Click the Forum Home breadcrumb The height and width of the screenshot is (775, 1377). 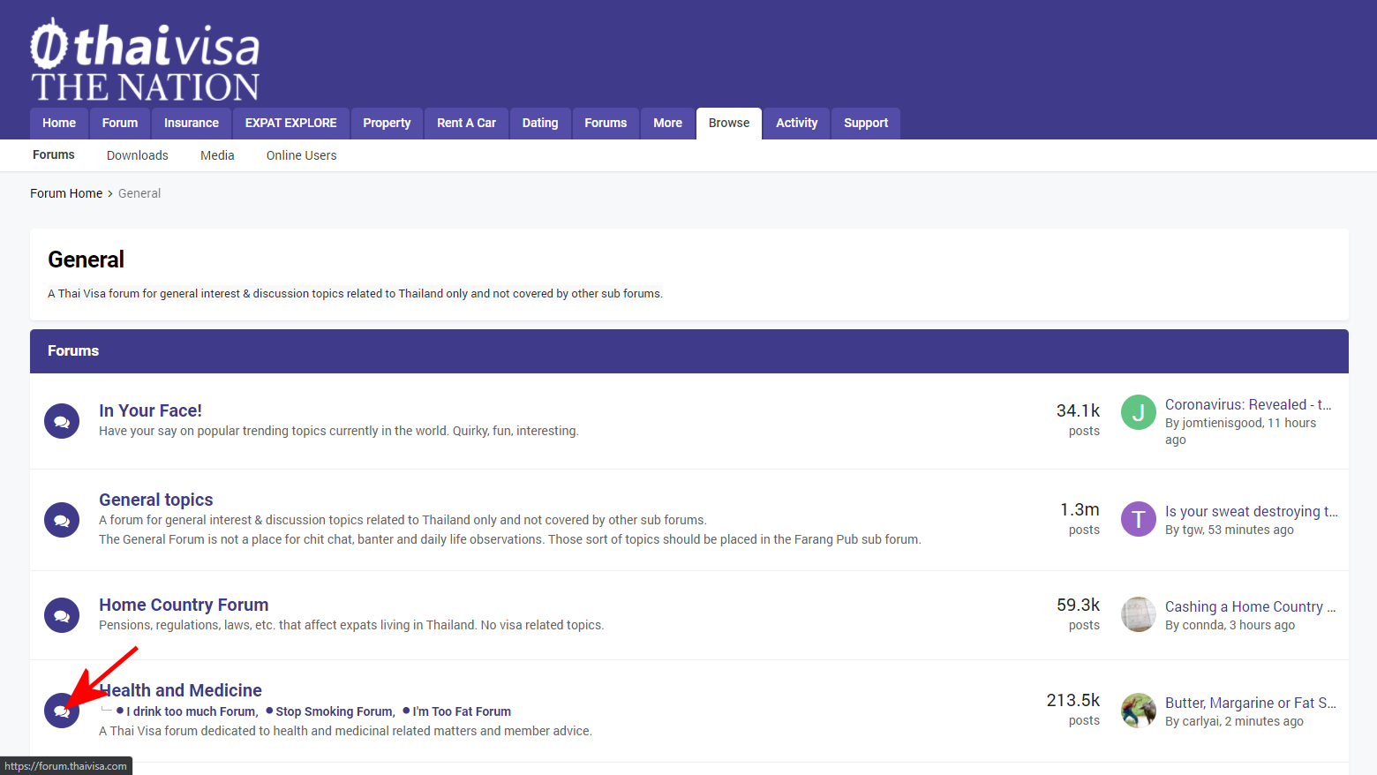click(x=66, y=193)
